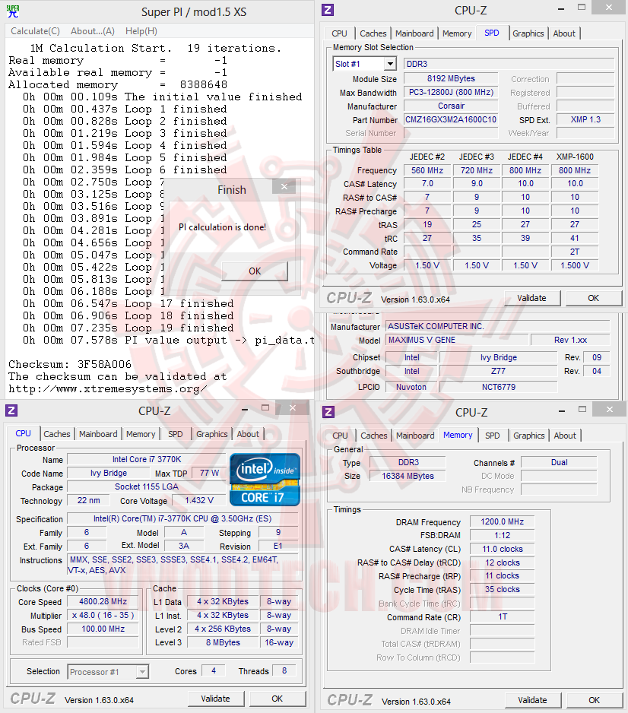Click OK in the Memory window

595,700
